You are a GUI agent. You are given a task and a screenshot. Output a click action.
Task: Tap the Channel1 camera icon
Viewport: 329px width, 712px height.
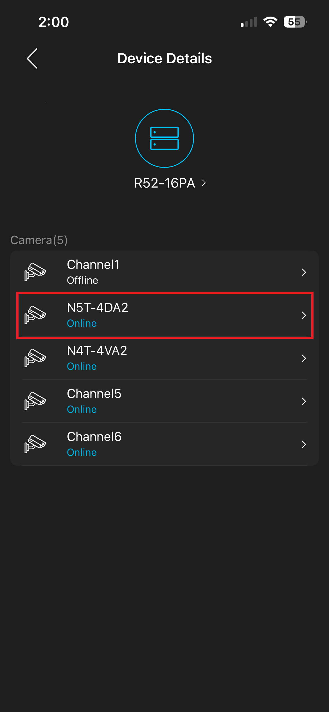(x=35, y=272)
